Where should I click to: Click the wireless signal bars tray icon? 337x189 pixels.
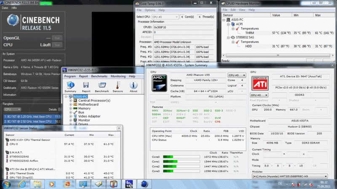click(305, 184)
